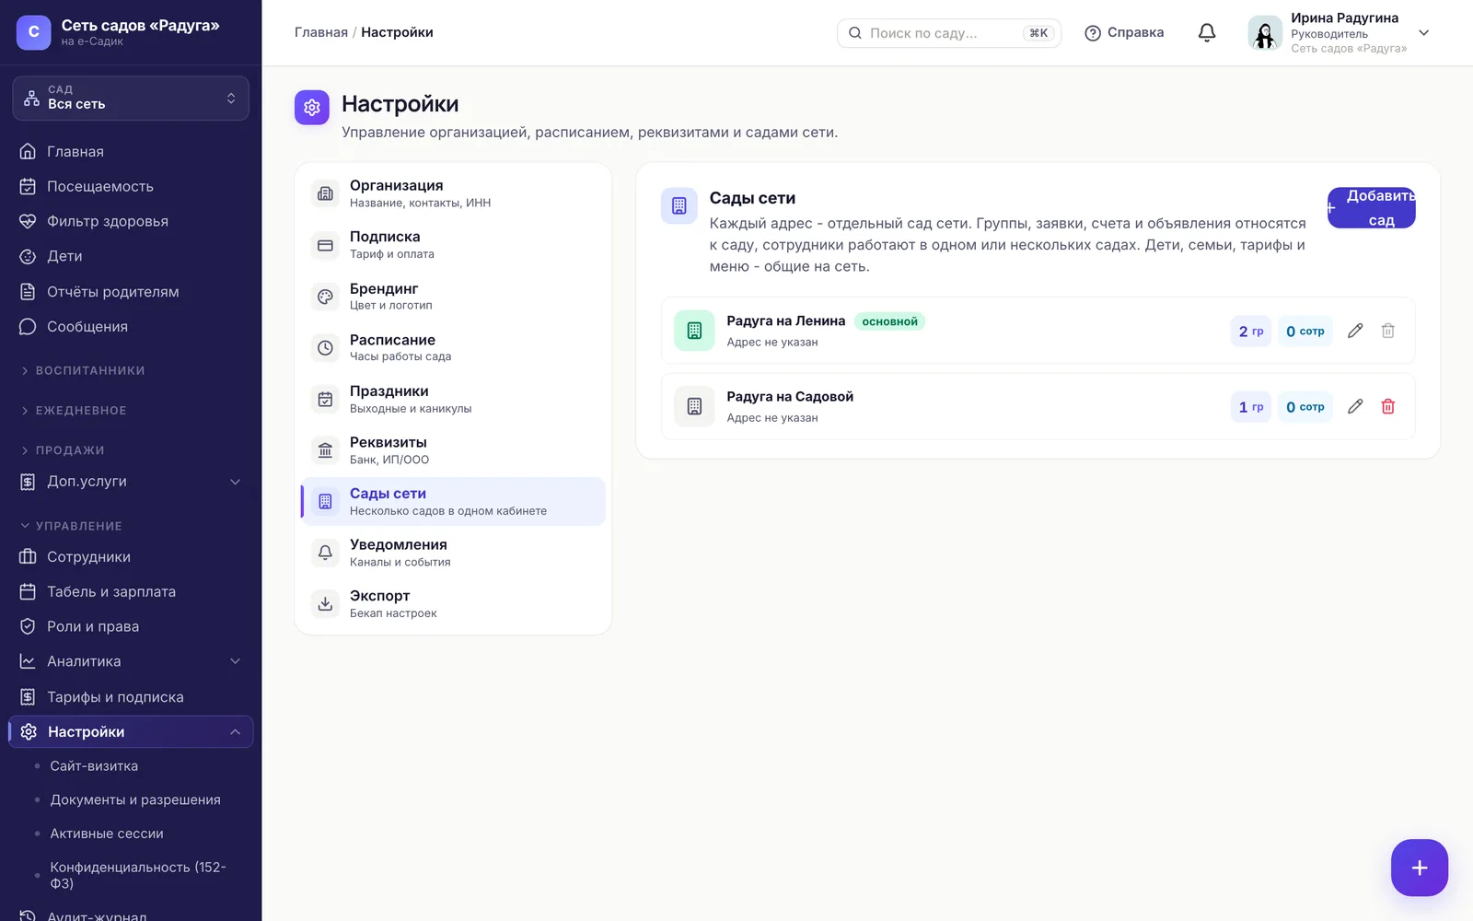
Task: Expand Аналитика submenu
Action: [235, 661]
